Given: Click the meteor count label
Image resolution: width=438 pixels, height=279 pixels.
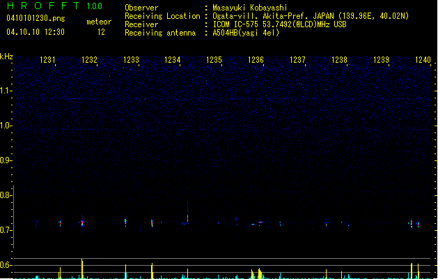Looking at the screenshot, I should pos(99,22).
